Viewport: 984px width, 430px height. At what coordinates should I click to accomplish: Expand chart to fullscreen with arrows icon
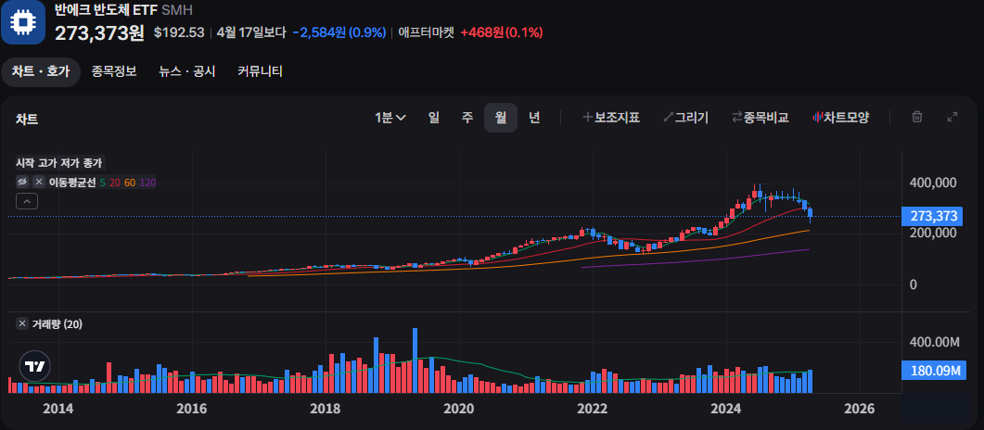click(952, 117)
